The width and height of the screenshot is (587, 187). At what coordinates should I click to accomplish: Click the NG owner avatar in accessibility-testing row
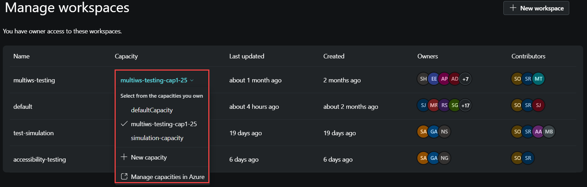click(x=445, y=158)
